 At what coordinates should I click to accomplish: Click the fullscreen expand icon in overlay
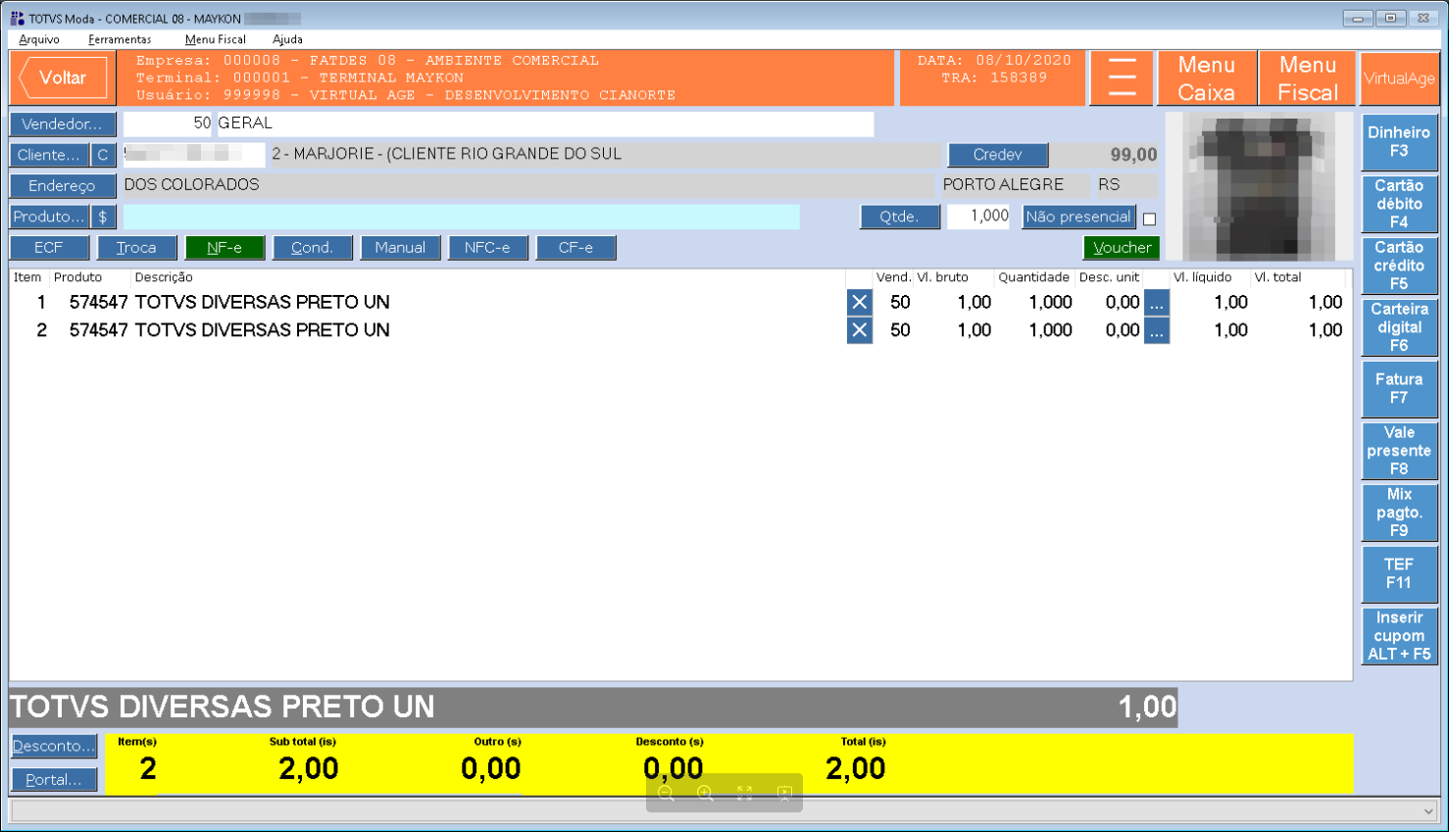coord(744,793)
